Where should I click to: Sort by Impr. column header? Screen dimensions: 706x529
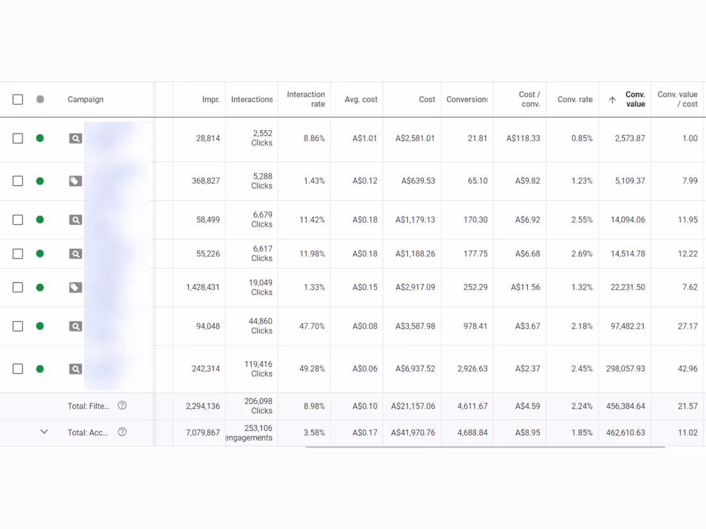(x=211, y=99)
